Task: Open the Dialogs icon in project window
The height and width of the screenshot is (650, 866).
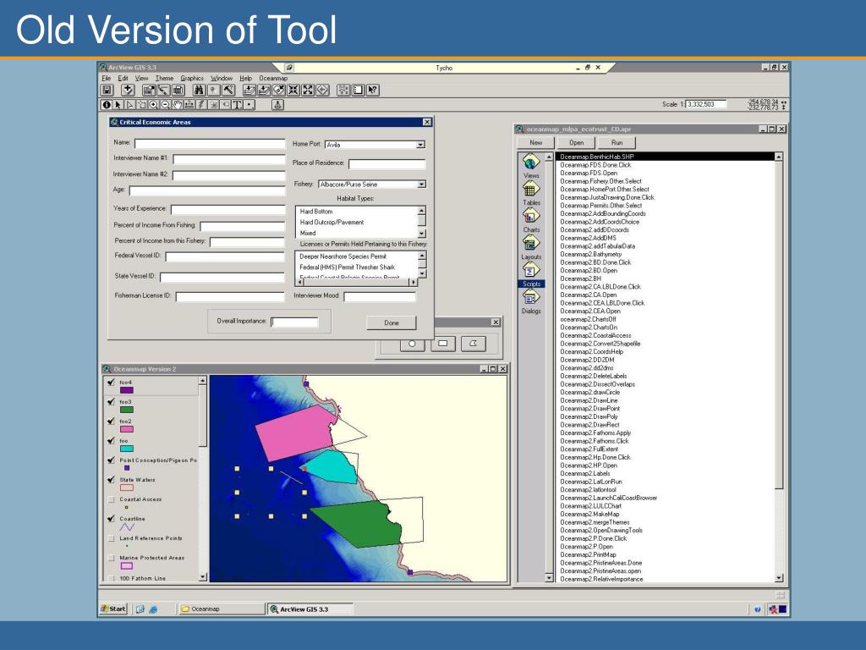Action: coord(531,298)
